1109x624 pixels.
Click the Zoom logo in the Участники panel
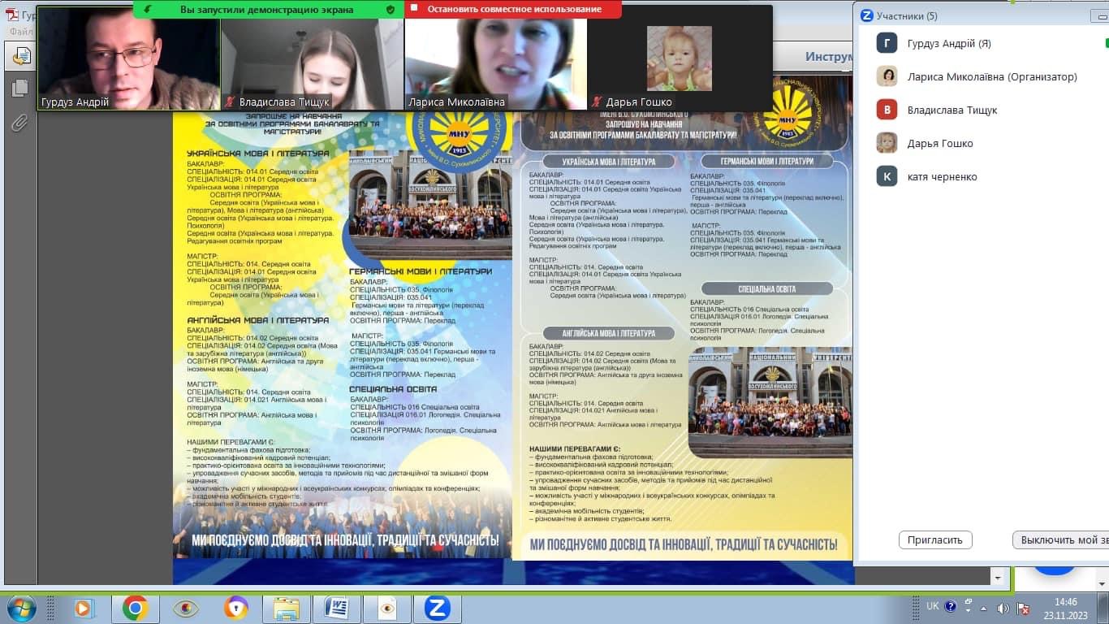click(867, 15)
